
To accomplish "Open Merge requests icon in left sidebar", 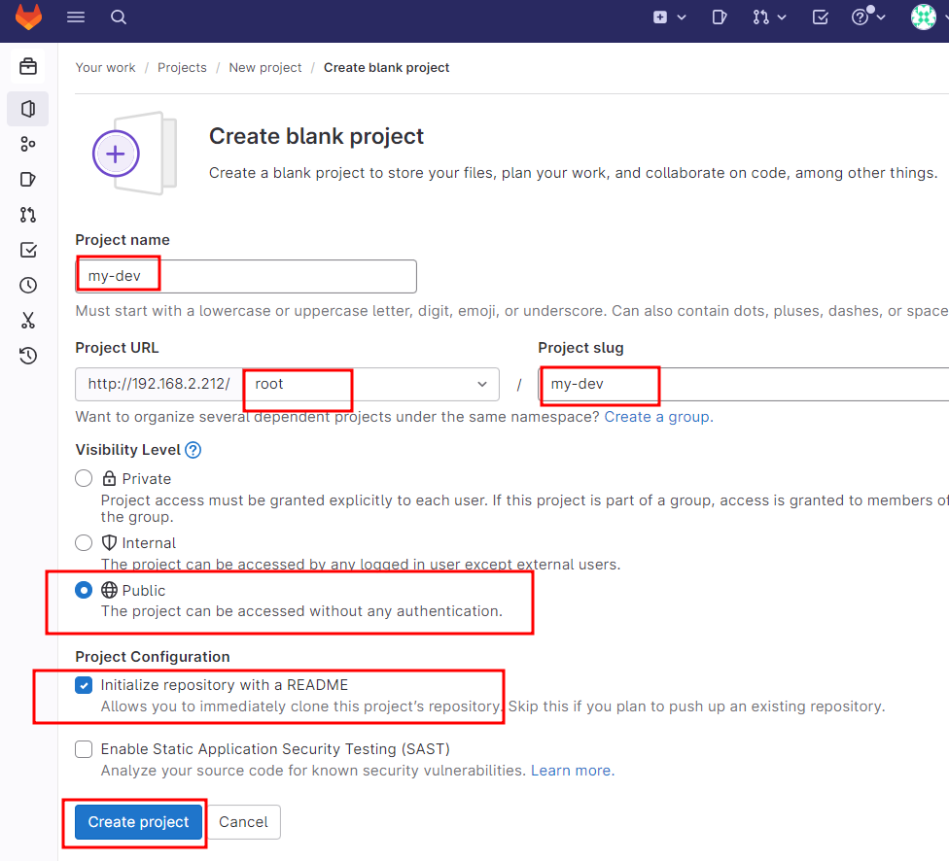I will tap(28, 215).
